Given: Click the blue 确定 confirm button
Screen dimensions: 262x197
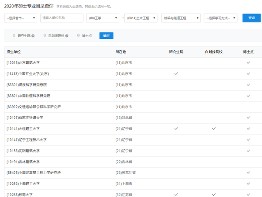Looking at the screenshot, I should [106, 36].
